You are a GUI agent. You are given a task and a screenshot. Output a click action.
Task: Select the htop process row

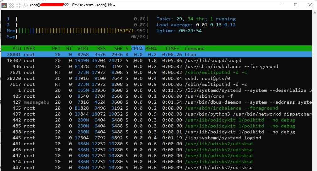coord(157,54)
